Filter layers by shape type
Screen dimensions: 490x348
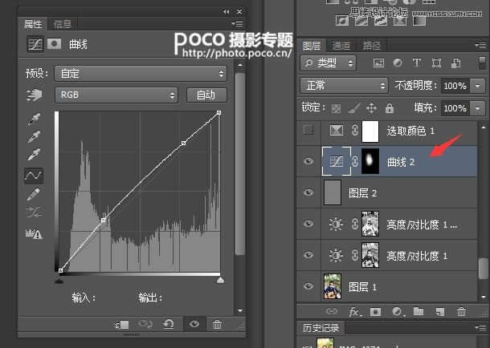coord(436,63)
